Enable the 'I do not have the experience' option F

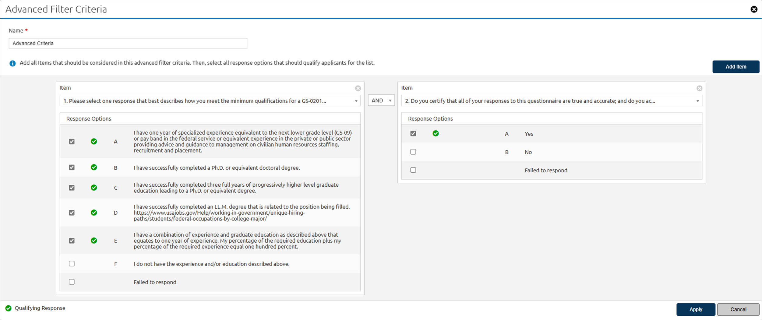tap(72, 264)
